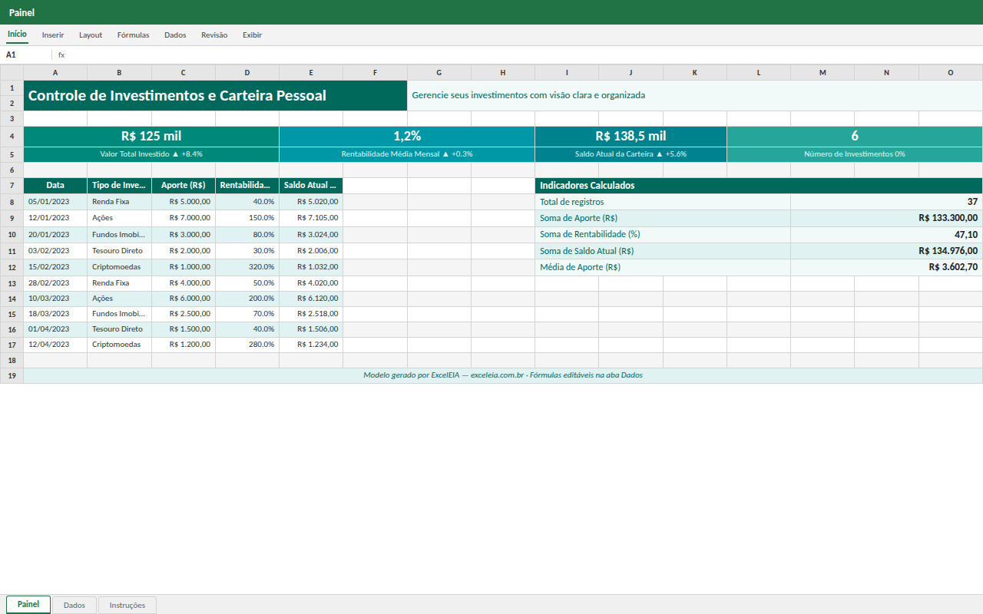983x614 pixels.
Task: Select row 19 header
Action: click(x=12, y=376)
